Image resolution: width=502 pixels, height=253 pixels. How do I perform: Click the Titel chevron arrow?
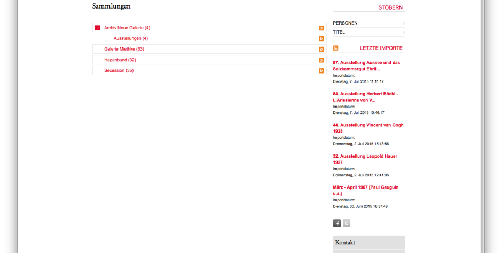(404, 32)
